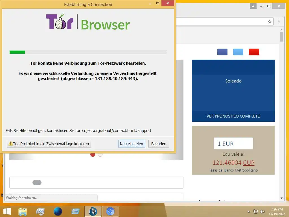
Task: Click the Neu einstellen button
Action: tap(132, 144)
